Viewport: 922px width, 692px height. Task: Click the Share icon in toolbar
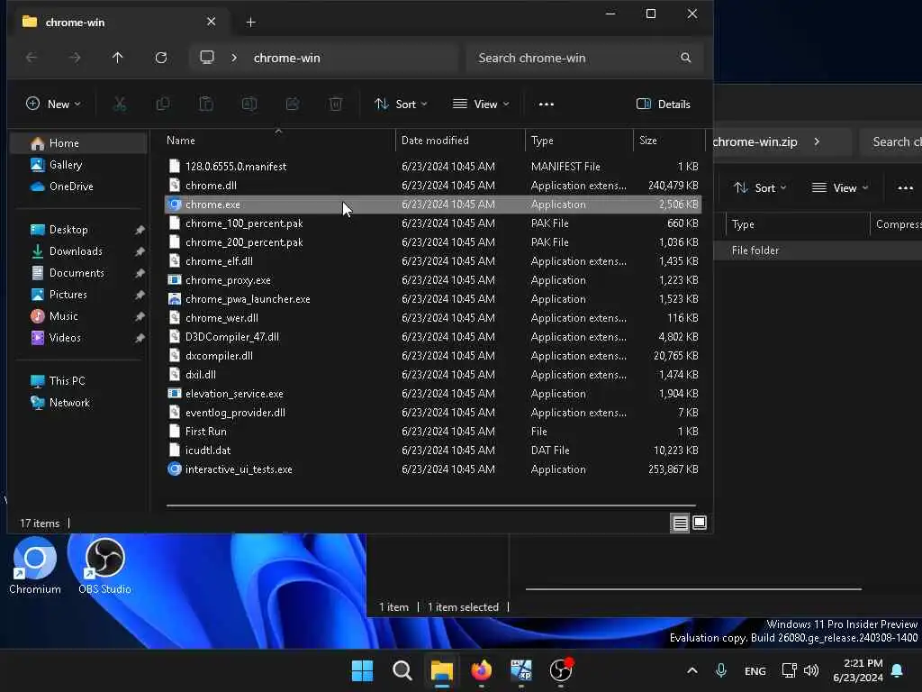pos(293,105)
